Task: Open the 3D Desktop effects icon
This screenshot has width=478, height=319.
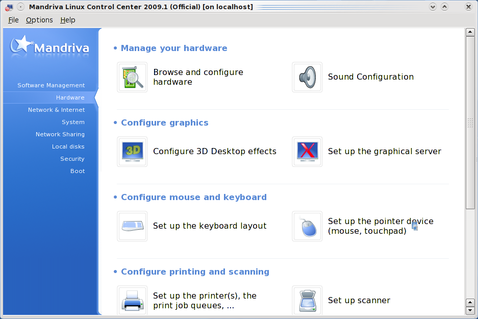Action: [x=132, y=152]
